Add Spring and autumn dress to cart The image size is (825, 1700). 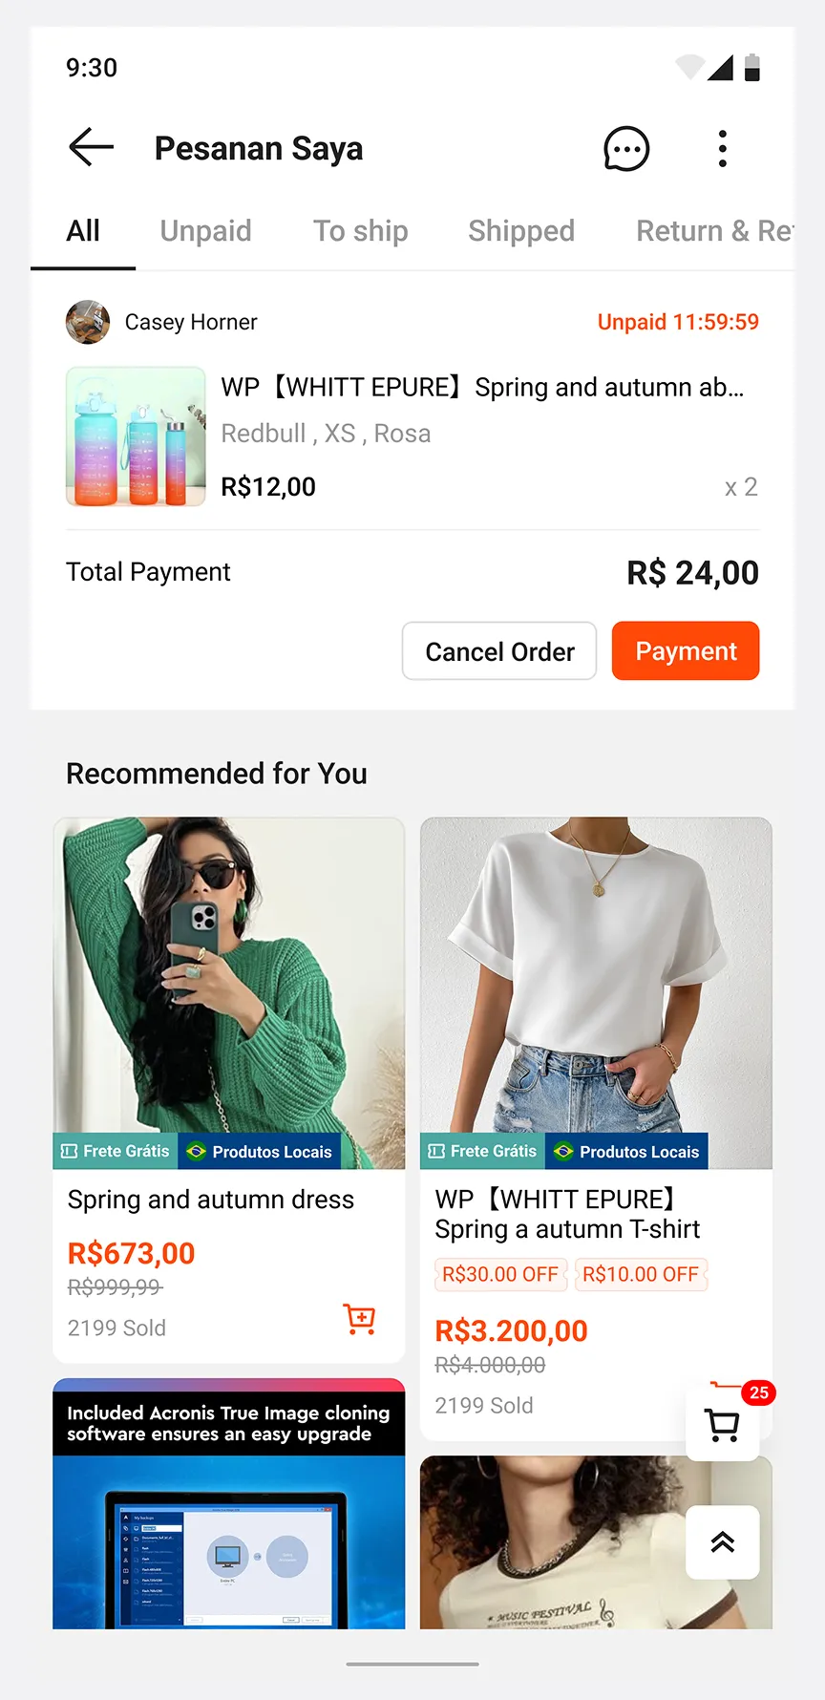click(360, 1319)
